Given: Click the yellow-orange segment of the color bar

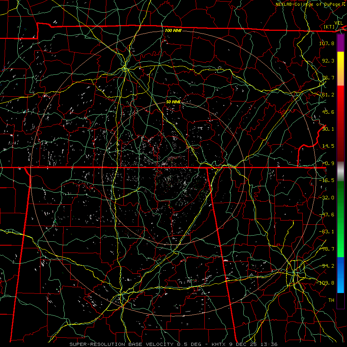Looking at the screenshot, I should point(340,69).
